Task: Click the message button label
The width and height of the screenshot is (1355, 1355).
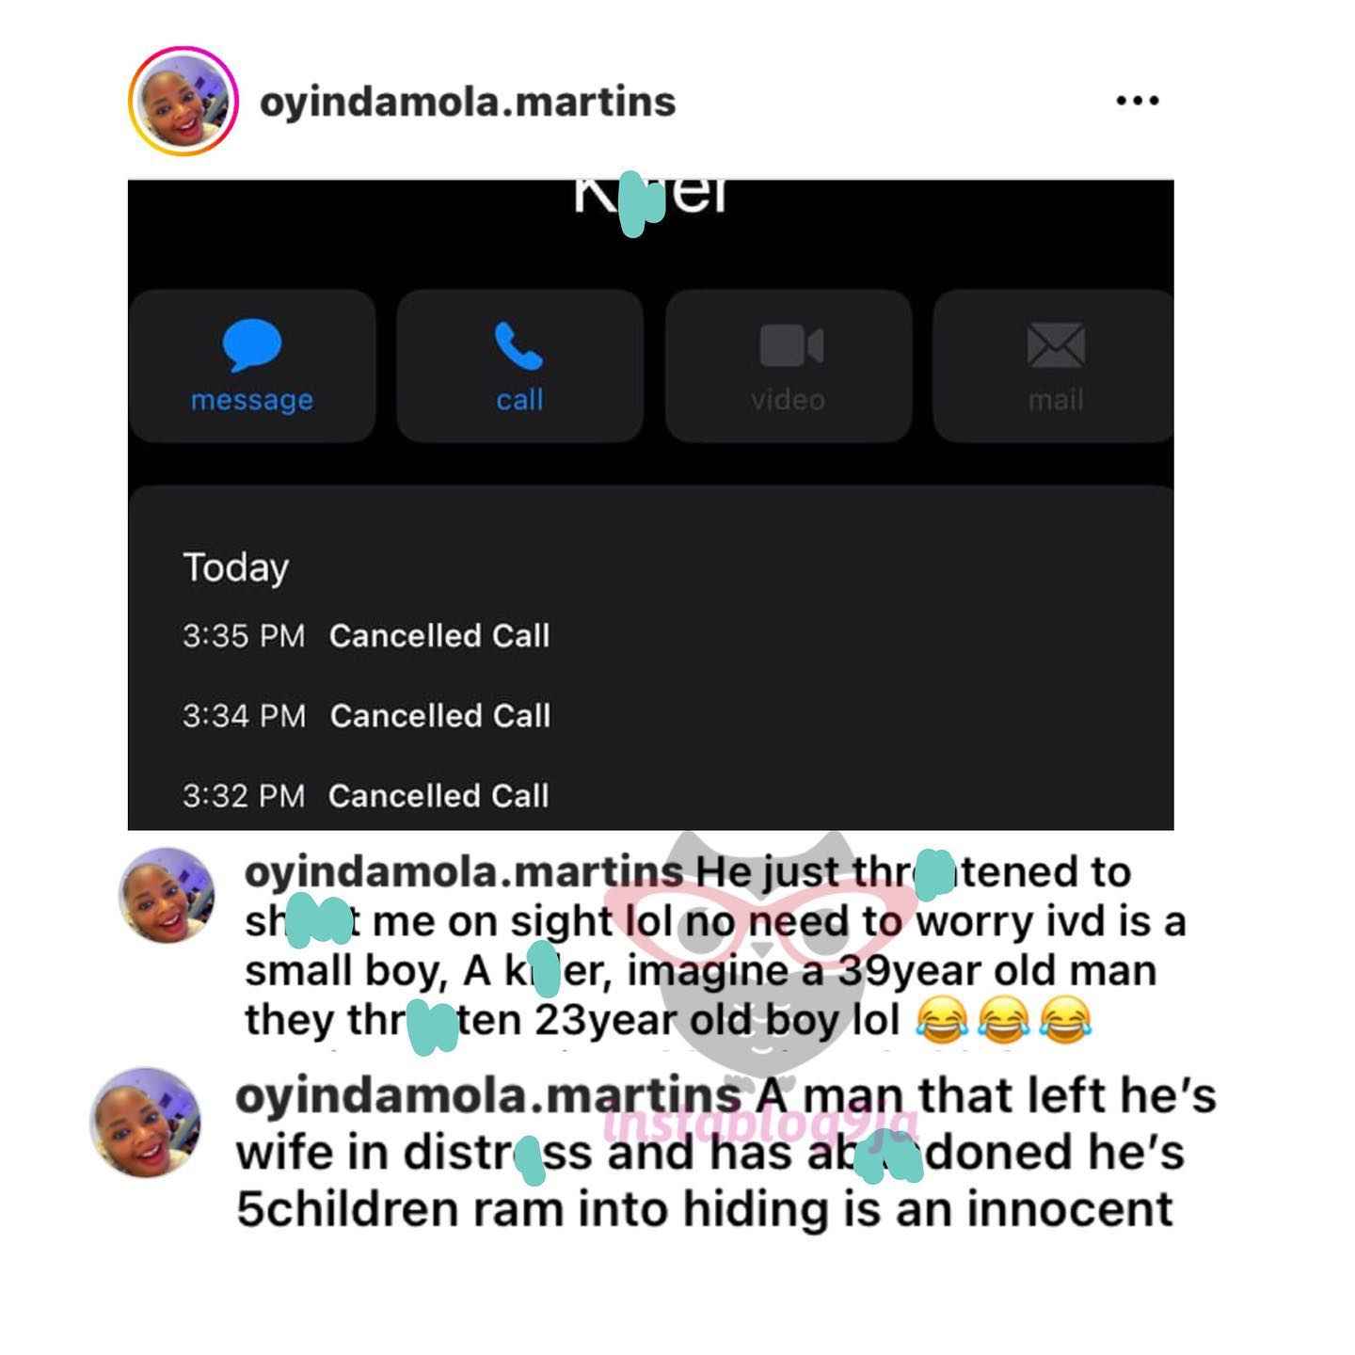Action: [252, 401]
